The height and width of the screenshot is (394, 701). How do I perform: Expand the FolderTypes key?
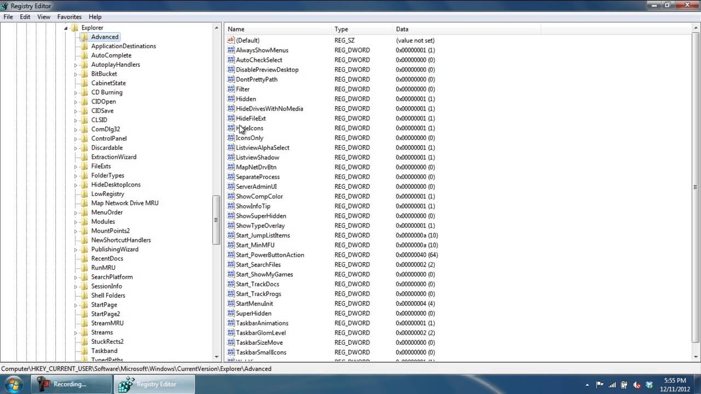(x=76, y=176)
